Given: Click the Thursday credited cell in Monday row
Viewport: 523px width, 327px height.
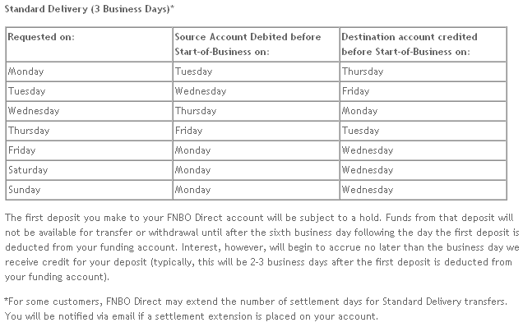Looking at the screenshot, I should coord(423,71).
